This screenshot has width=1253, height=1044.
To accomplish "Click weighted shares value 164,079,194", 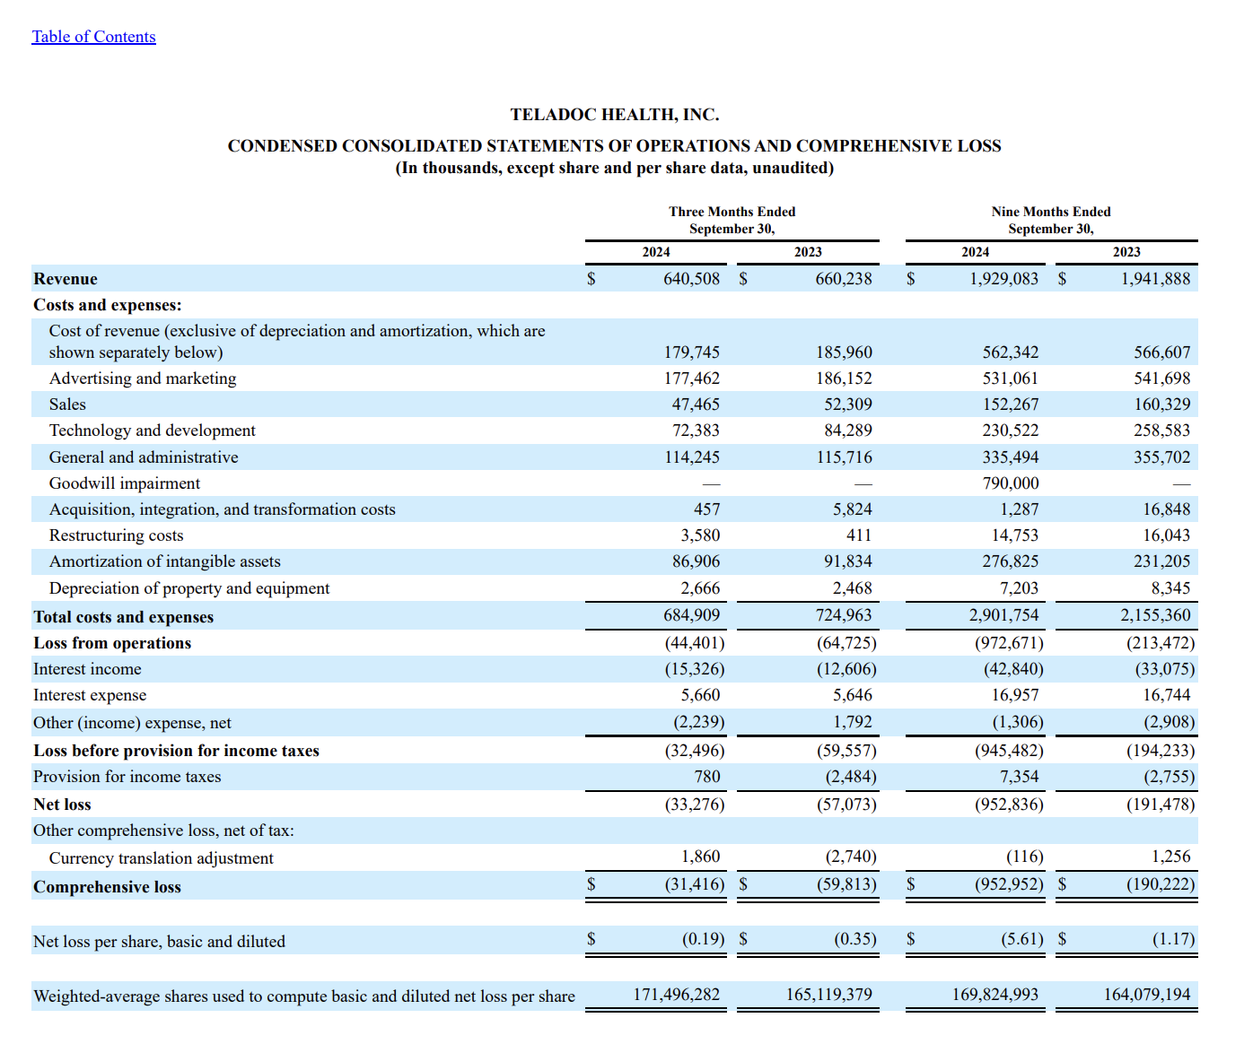I will (x=1147, y=995).
